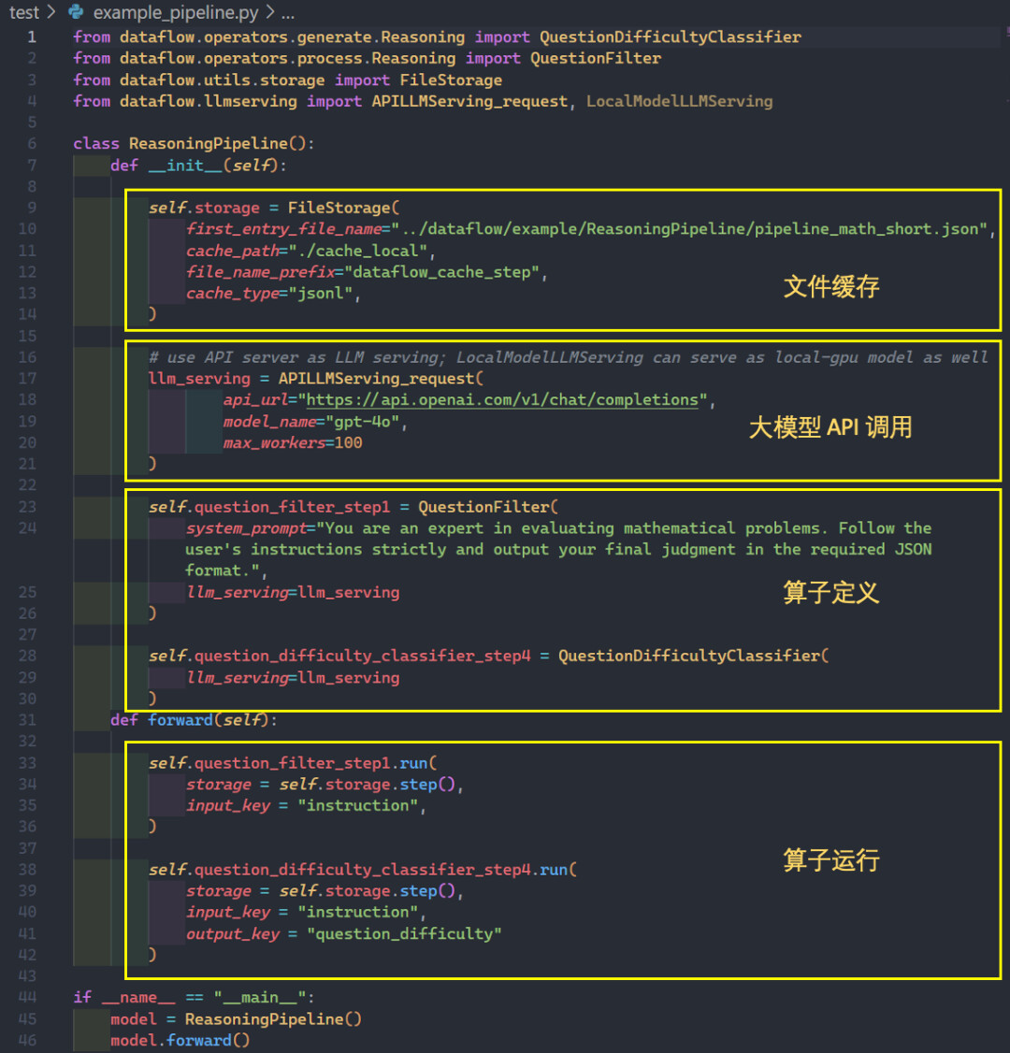Click the chevron after "test" in breadcrumb
Viewport: 1010px width, 1053px height.
51,13
